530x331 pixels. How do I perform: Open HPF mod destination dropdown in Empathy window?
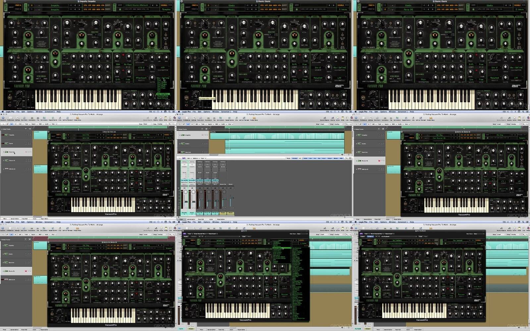click(163, 67)
